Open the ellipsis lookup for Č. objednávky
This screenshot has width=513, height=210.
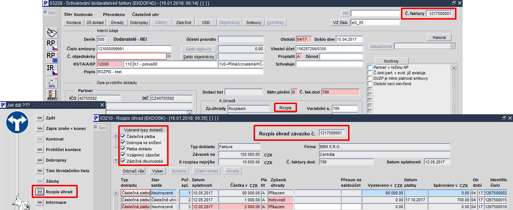[x=169, y=56]
